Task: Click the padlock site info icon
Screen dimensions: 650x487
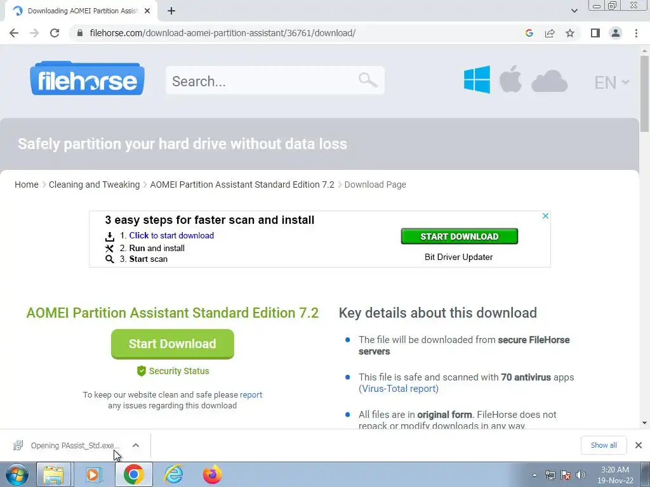Action: point(80,33)
